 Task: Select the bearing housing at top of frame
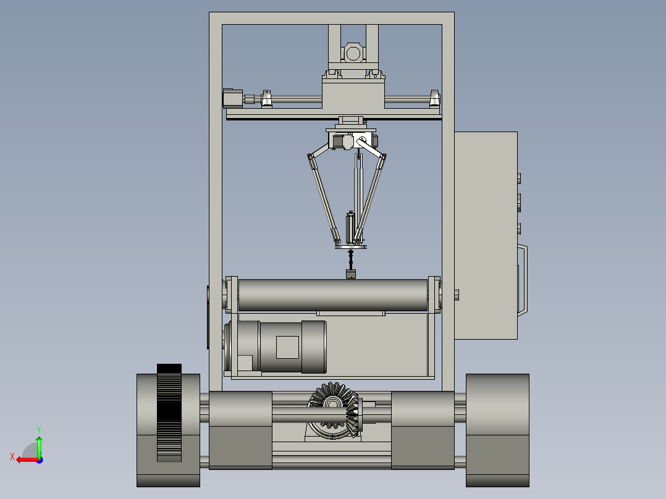pos(353,54)
